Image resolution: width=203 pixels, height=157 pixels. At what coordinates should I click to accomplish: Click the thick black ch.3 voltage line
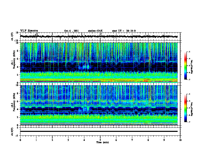tap(99, 131)
